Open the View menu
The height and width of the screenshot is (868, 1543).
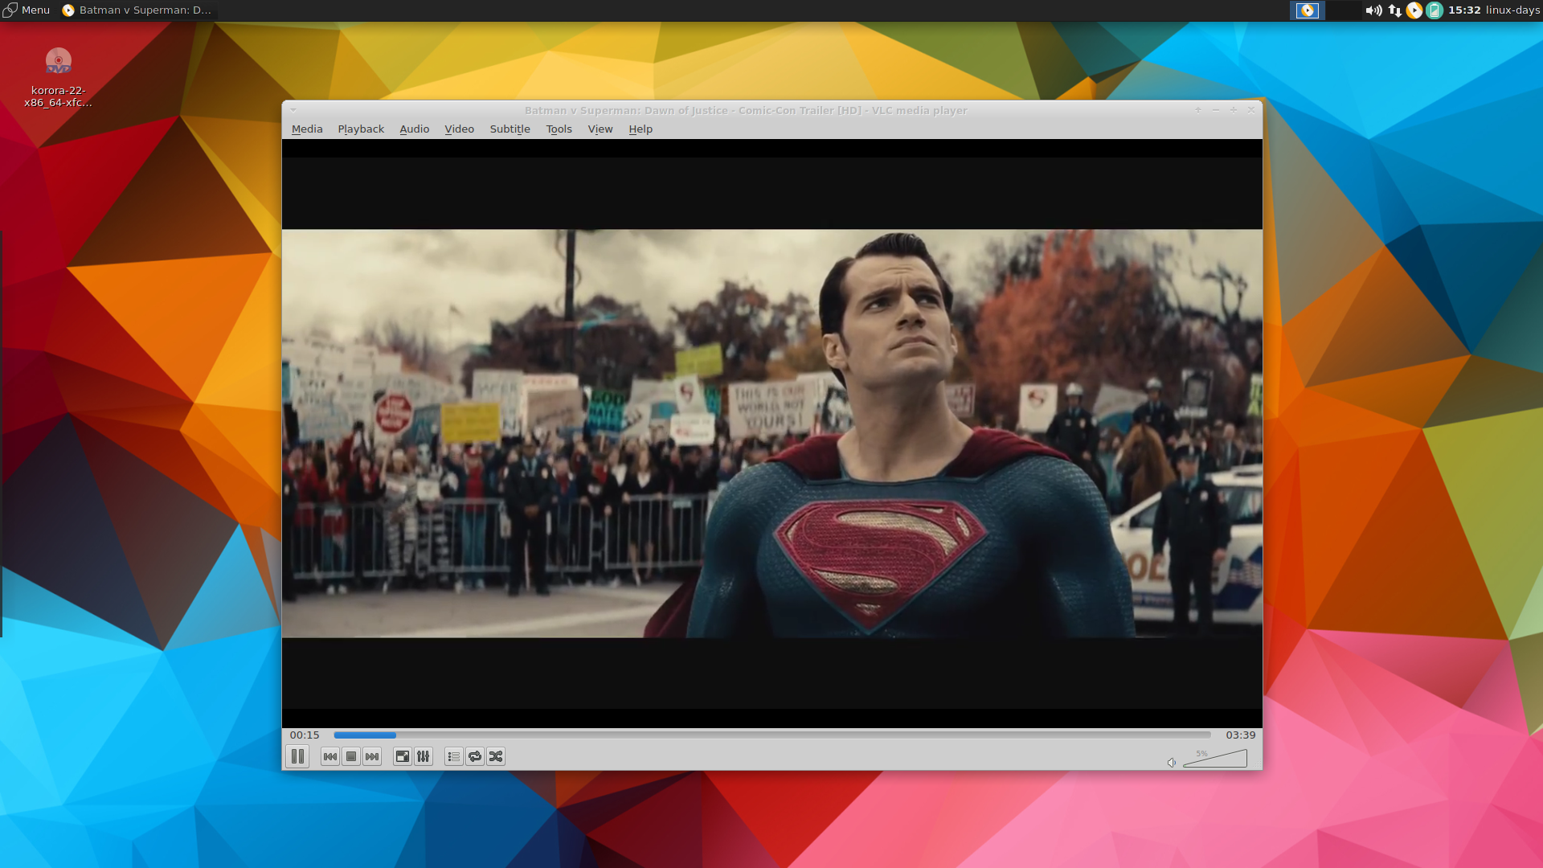[x=600, y=129]
